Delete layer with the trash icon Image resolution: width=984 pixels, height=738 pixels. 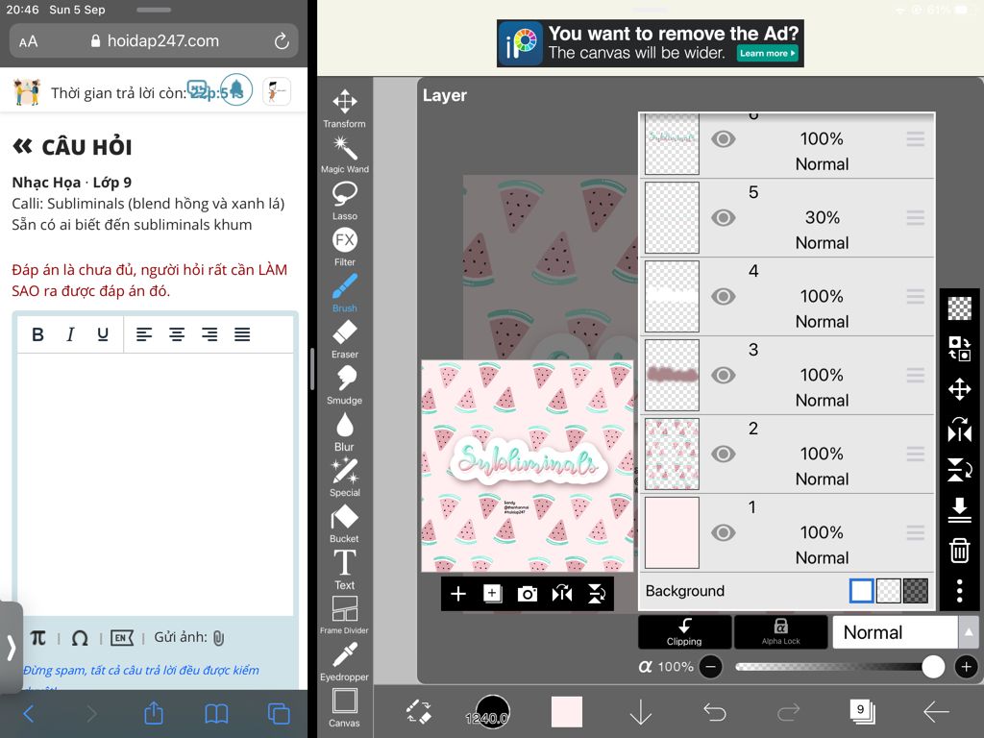pyautogui.click(x=960, y=551)
